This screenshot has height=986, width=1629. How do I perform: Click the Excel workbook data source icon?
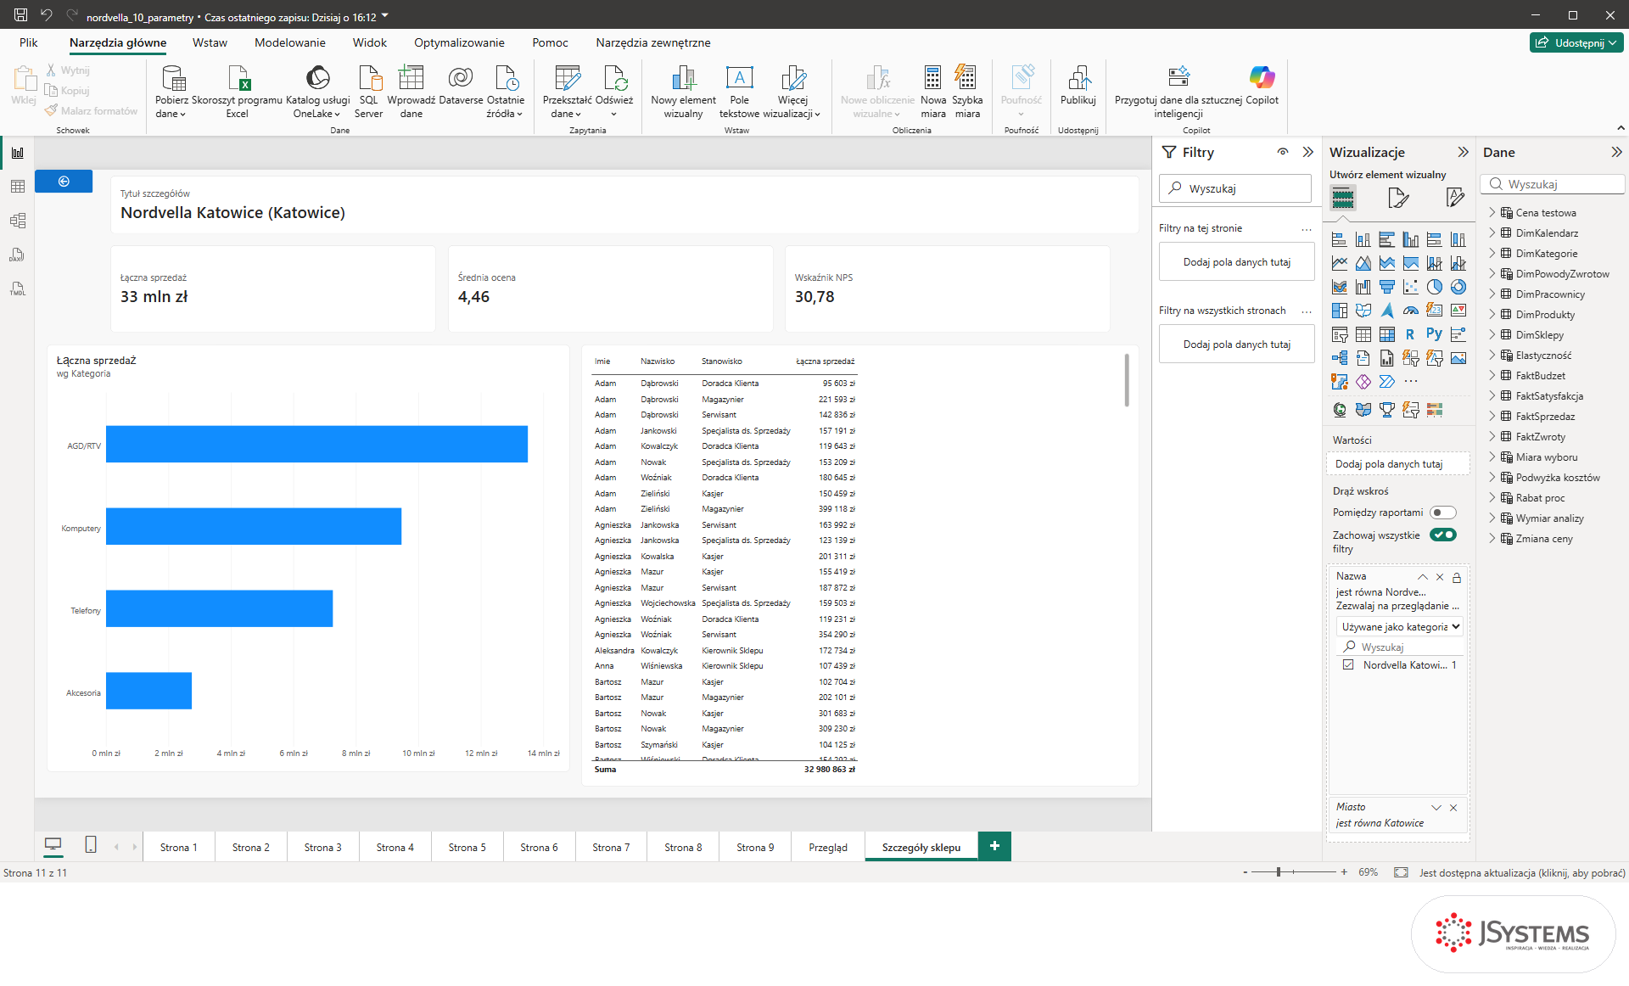tap(238, 78)
